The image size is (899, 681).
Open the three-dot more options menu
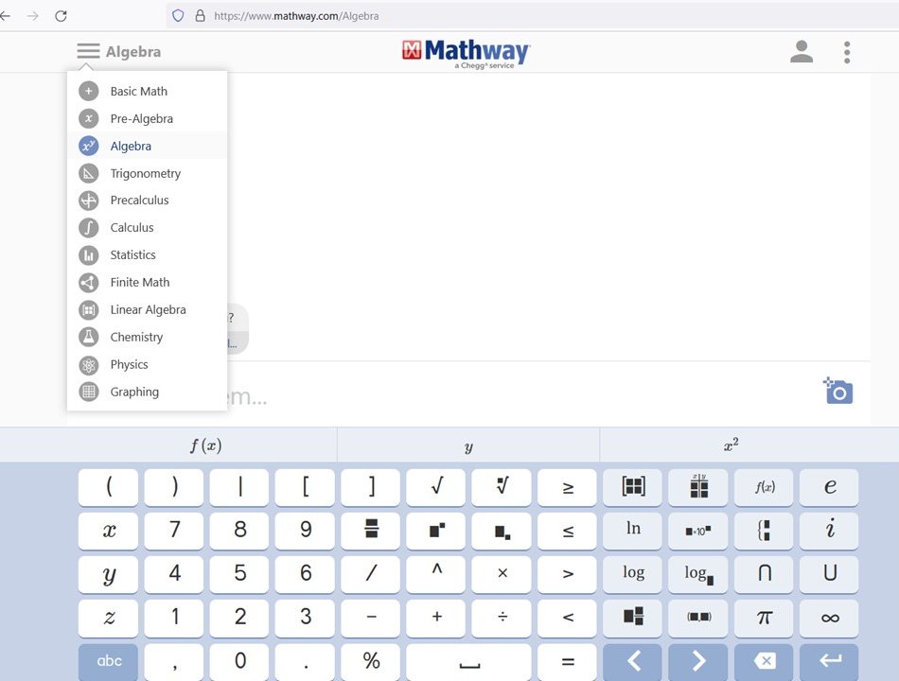847,52
